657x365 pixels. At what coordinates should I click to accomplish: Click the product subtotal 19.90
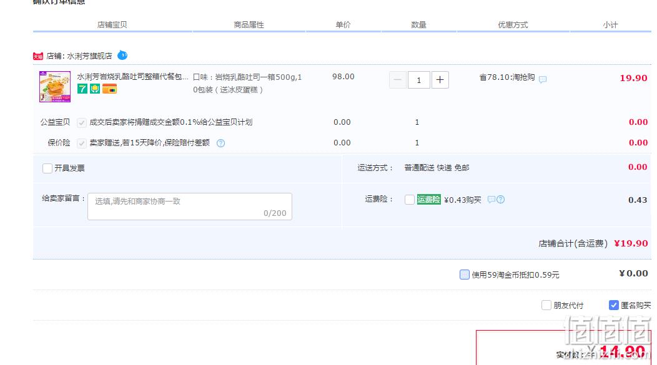(x=633, y=78)
